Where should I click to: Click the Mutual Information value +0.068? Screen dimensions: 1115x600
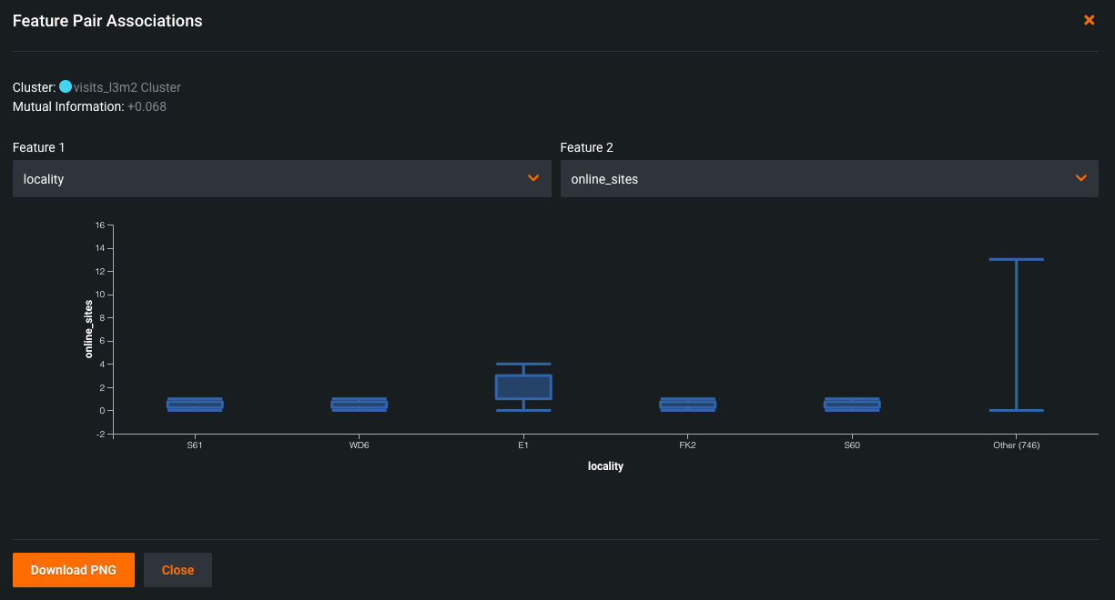[147, 106]
